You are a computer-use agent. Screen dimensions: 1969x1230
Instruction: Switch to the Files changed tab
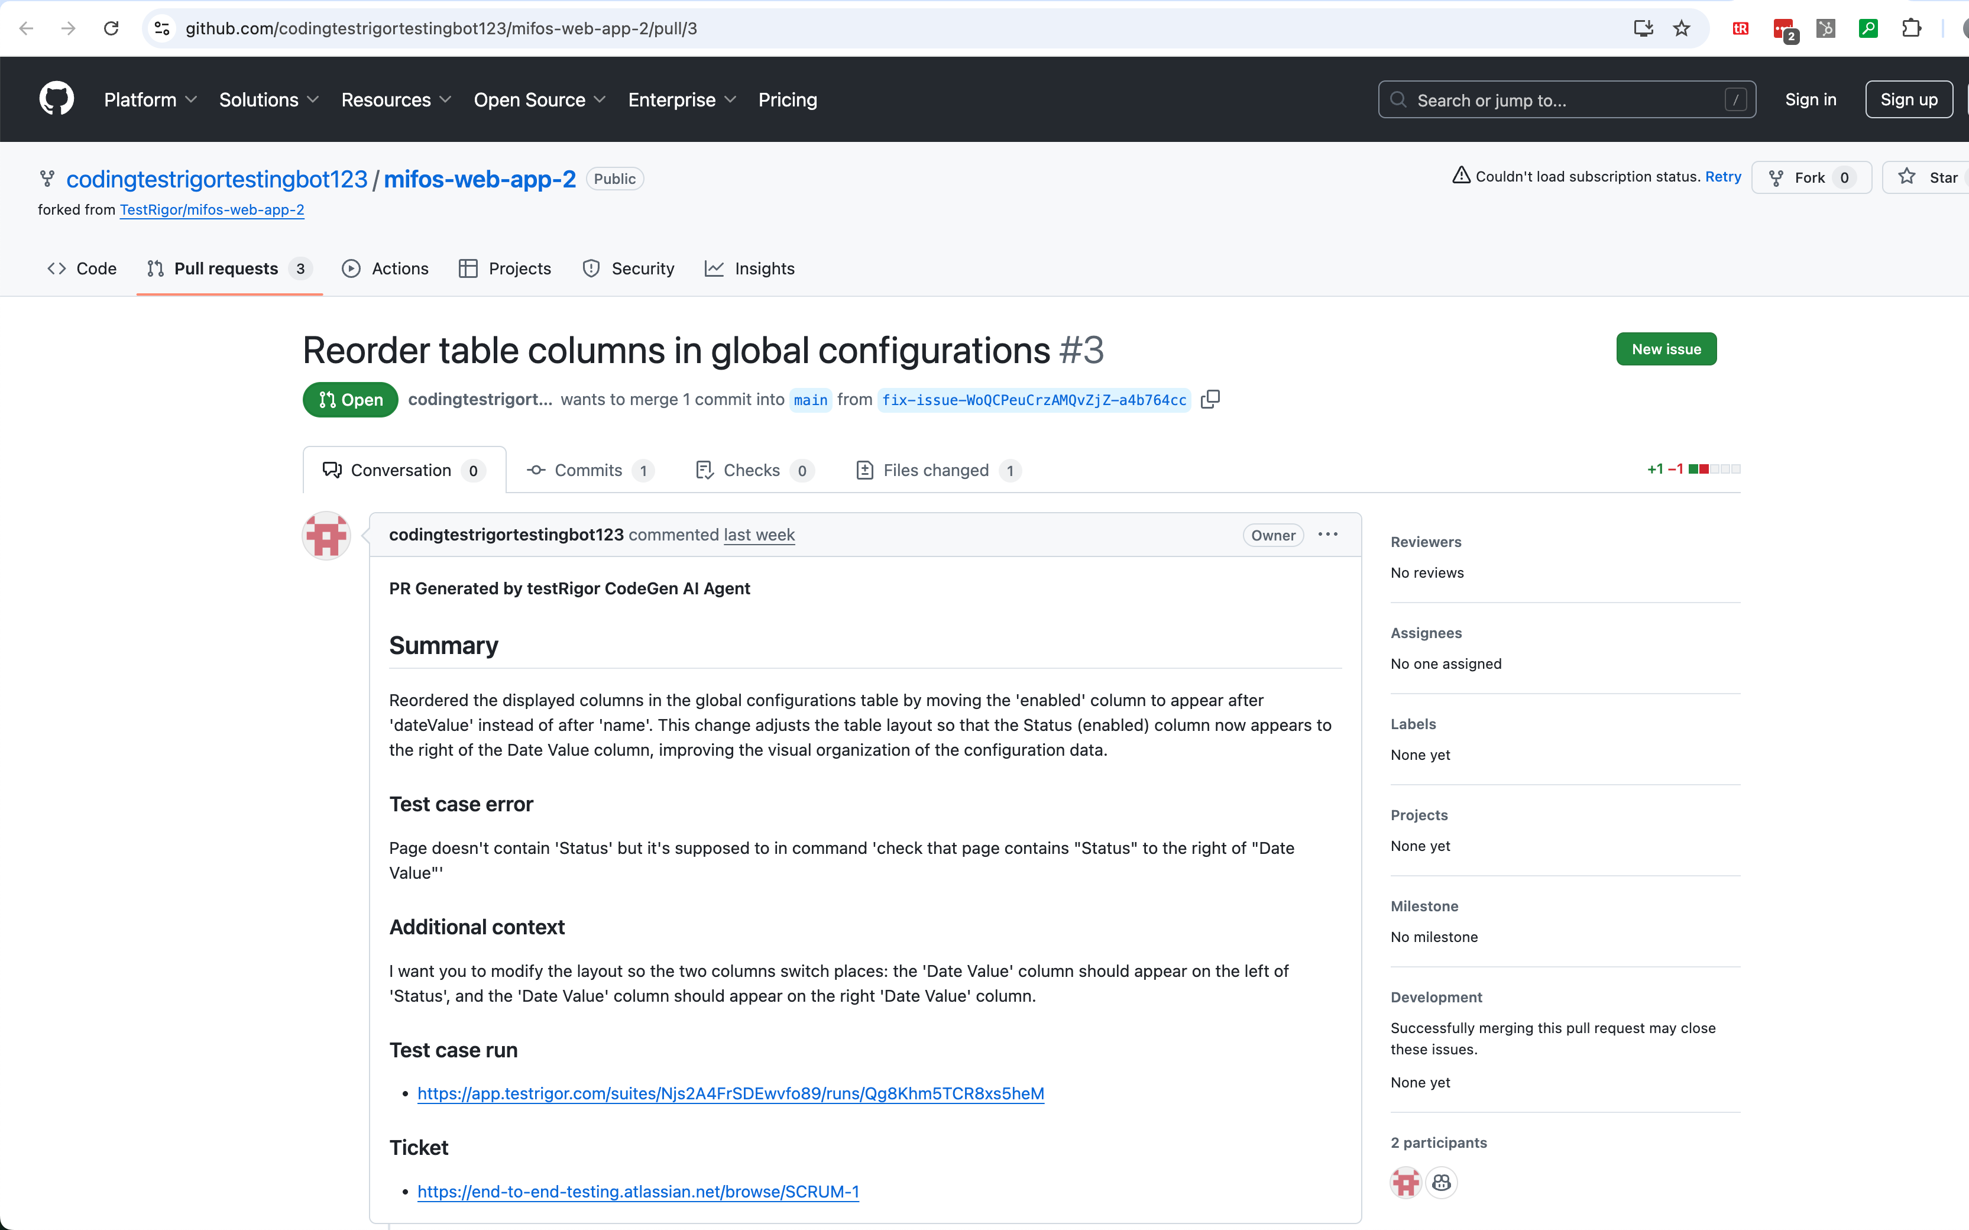tap(937, 470)
